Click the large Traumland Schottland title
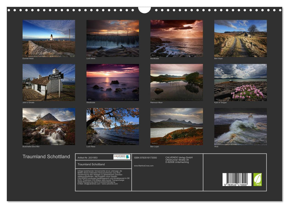This screenshot has height=208, width=289. 46,157
